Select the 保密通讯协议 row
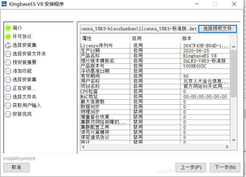This screenshot has width=246, height=177. click(155, 137)
